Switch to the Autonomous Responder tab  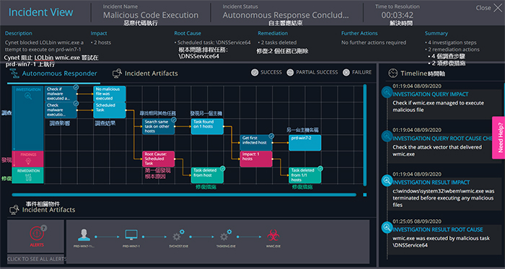coord(54,74)
